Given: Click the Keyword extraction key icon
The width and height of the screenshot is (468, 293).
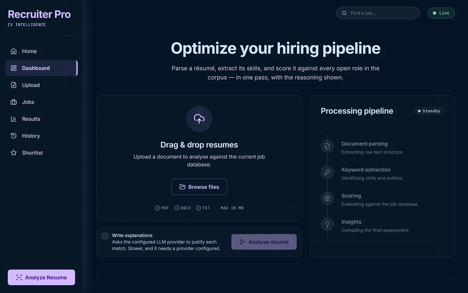Looking at the screenshot, I should [327, 172].
